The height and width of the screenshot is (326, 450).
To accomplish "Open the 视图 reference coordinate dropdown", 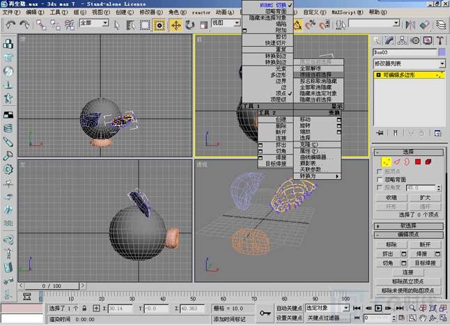I will point(226,23).
